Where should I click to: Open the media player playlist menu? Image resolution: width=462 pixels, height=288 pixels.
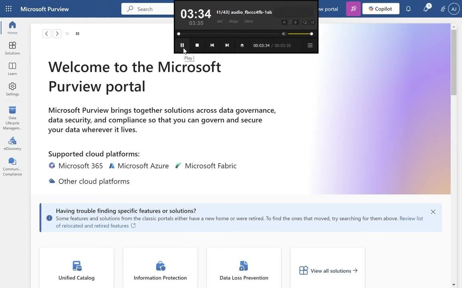coord(310,45)
